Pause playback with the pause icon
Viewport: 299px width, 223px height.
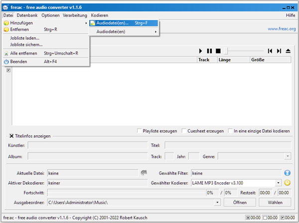tap(209, 51)
